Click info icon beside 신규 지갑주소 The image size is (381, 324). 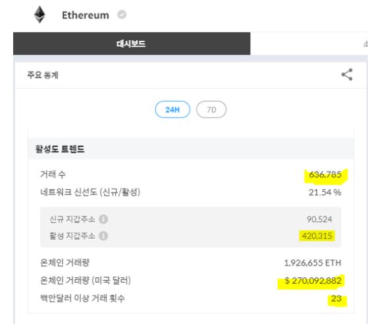pos(103,219)
